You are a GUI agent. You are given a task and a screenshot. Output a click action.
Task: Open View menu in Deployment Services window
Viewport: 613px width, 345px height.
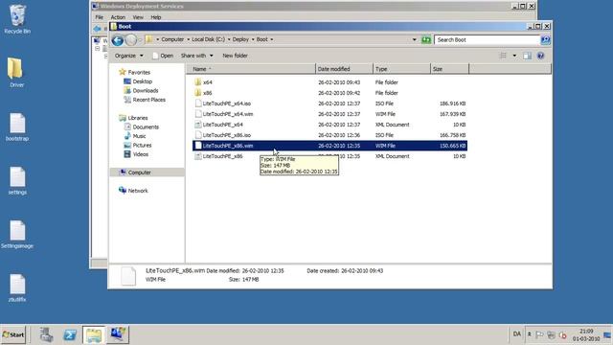[138, 17]
